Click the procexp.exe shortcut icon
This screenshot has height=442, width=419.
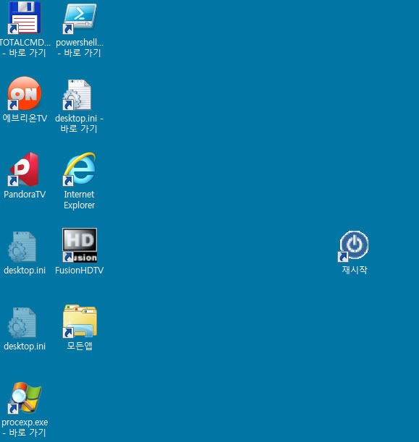[x=25, y=398]
